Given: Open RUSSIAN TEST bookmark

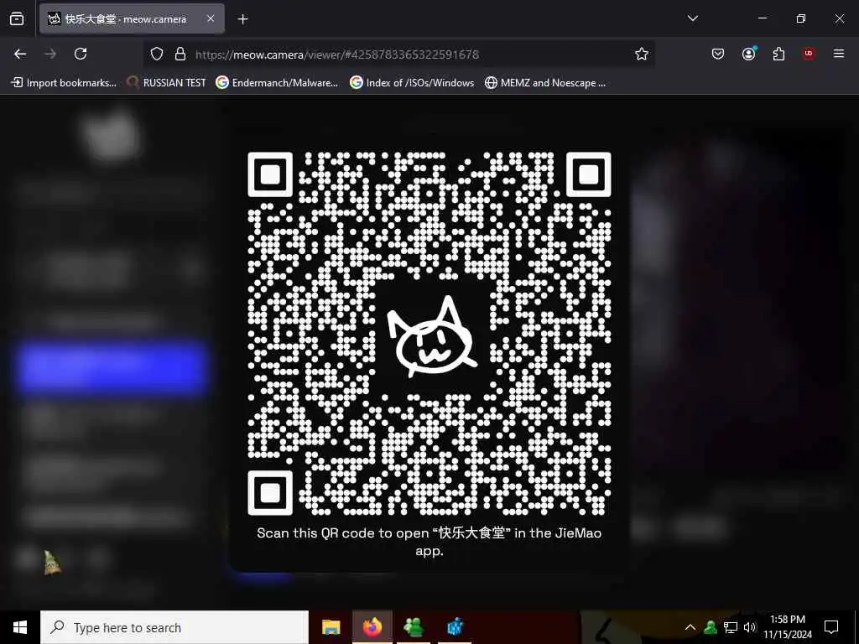Looking at the screenshot, I should [x=166, y=83].
